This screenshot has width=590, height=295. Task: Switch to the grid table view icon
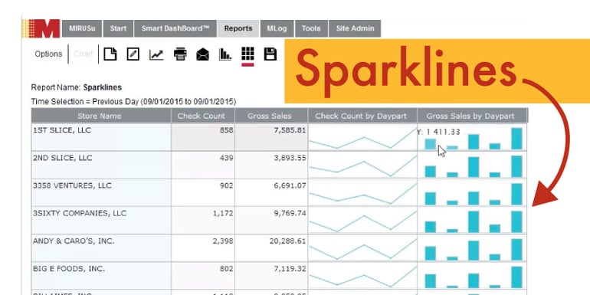point(247,54)
